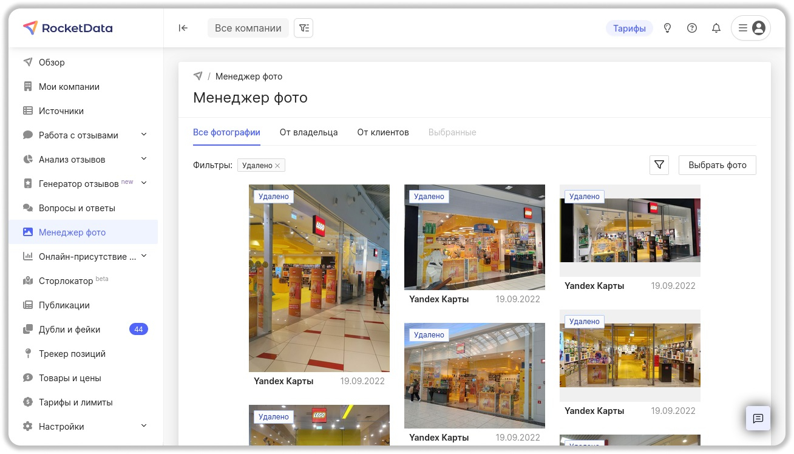
Task: Click the Сторлокатор map icon
Action: pos(28,280)
